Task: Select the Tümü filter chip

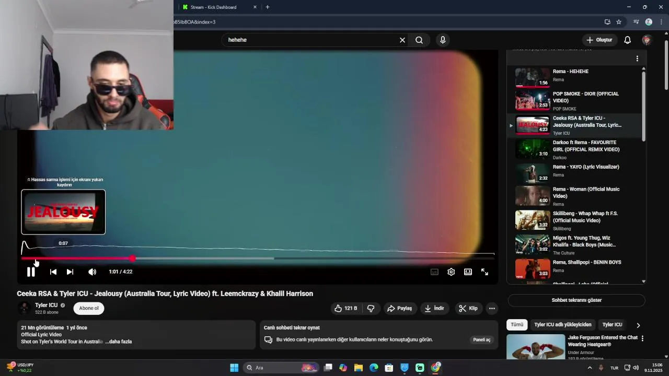Action: click(x=517, y=325)
